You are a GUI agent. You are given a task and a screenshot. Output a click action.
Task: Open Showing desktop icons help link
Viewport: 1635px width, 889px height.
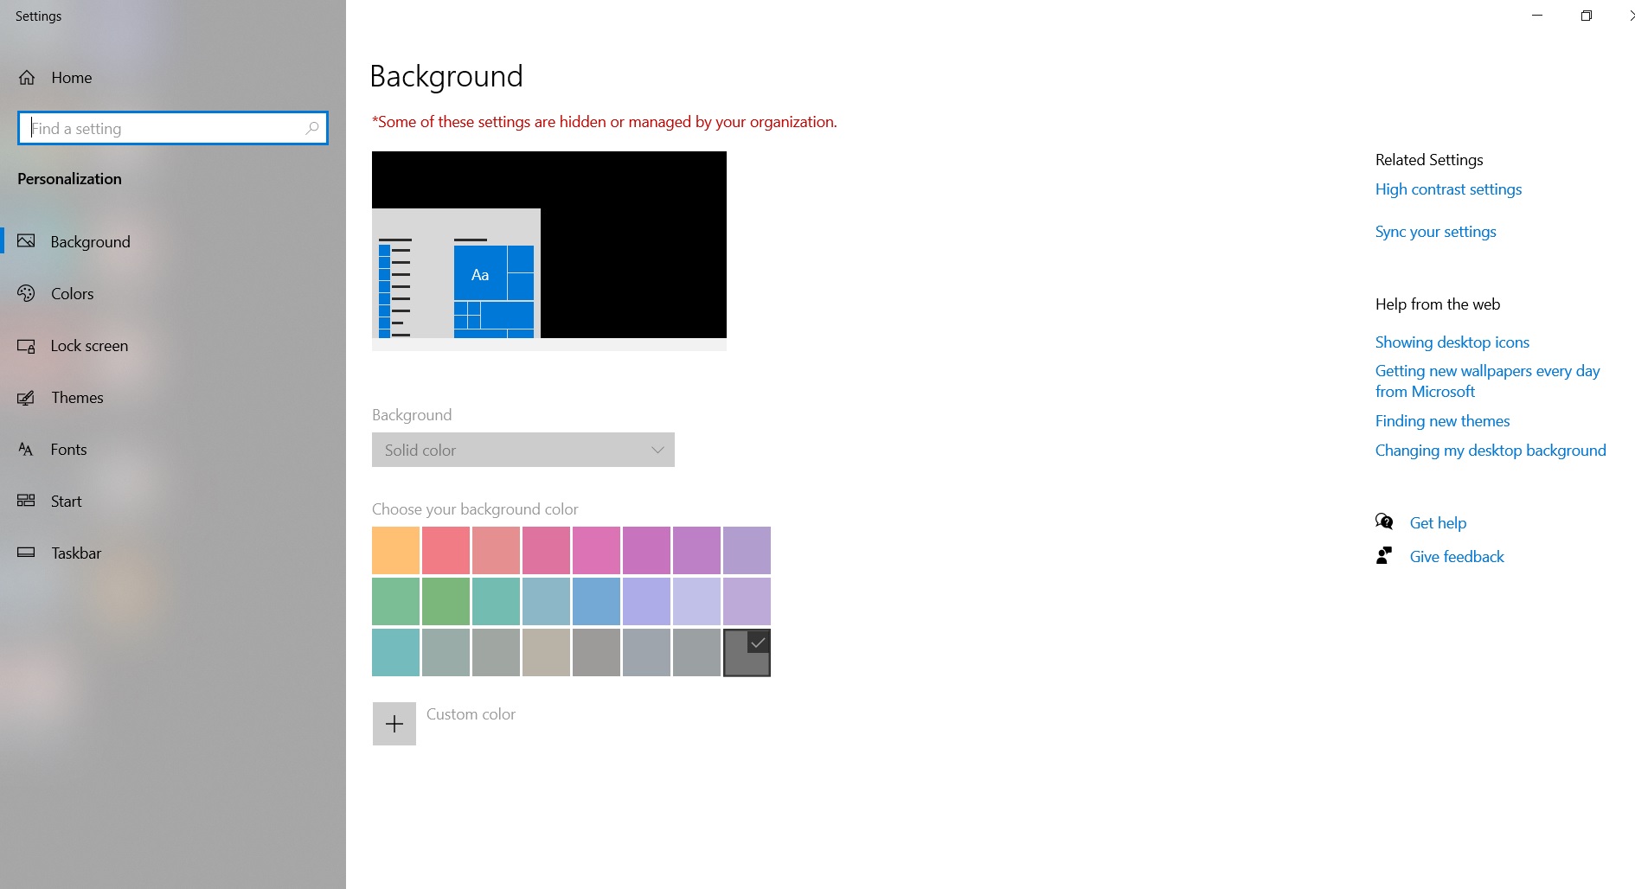click(x=1452, y=342)
